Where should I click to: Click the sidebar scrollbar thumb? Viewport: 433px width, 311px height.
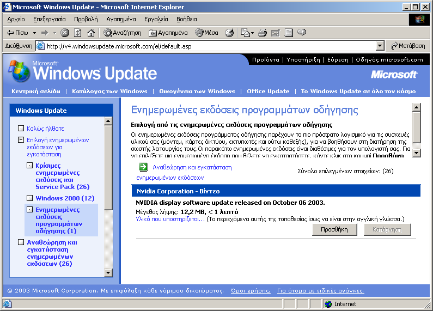click(x=108, y=167)
